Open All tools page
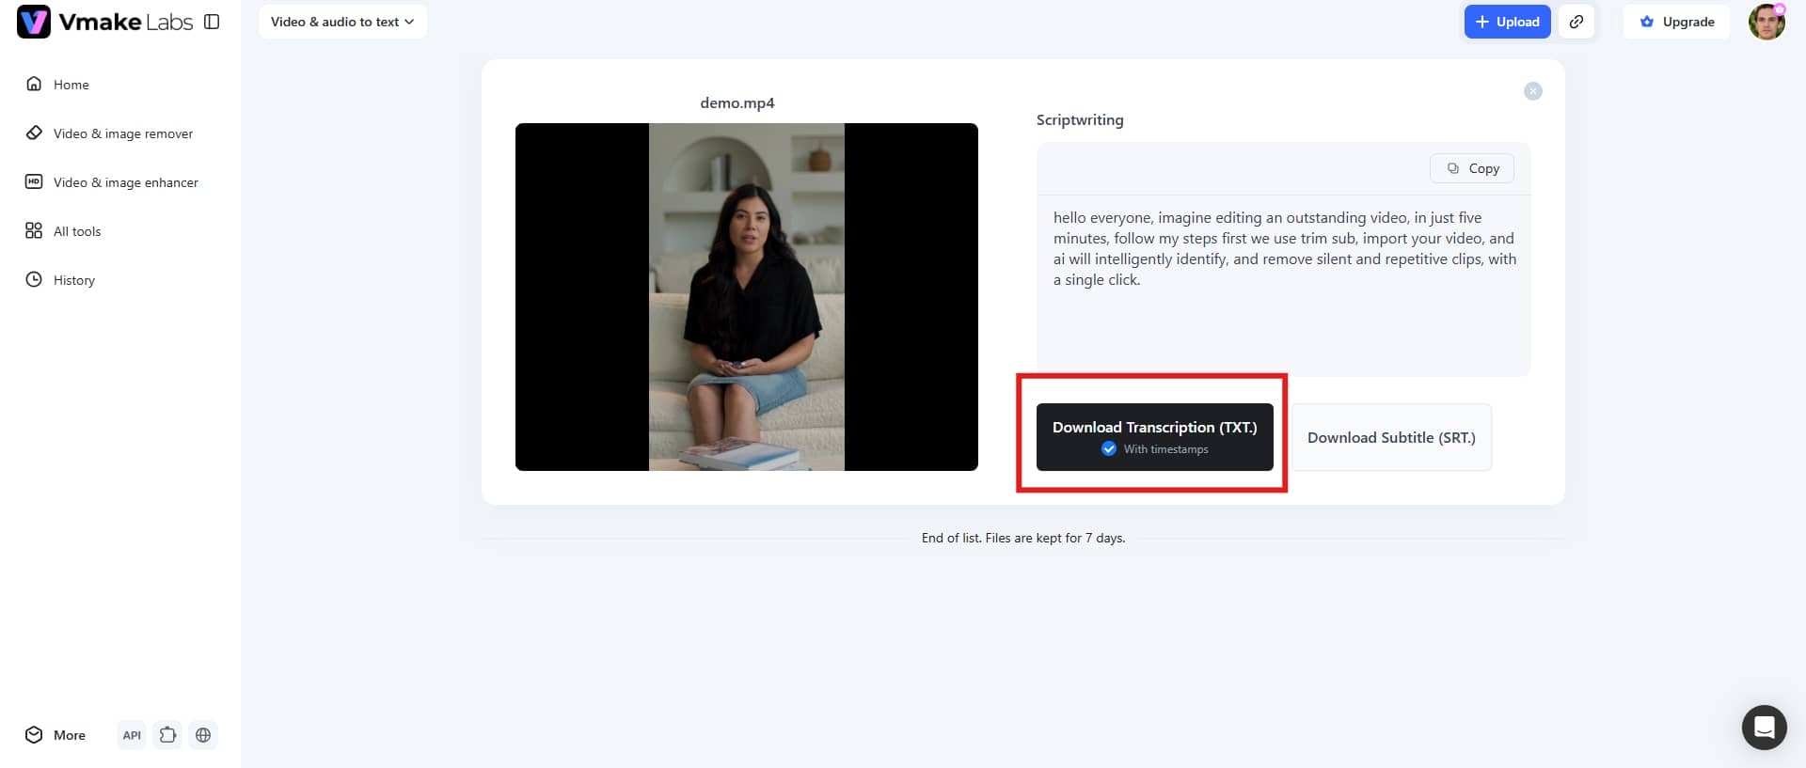The height and width of the screenshot is (768, 1806). (63, 231)
